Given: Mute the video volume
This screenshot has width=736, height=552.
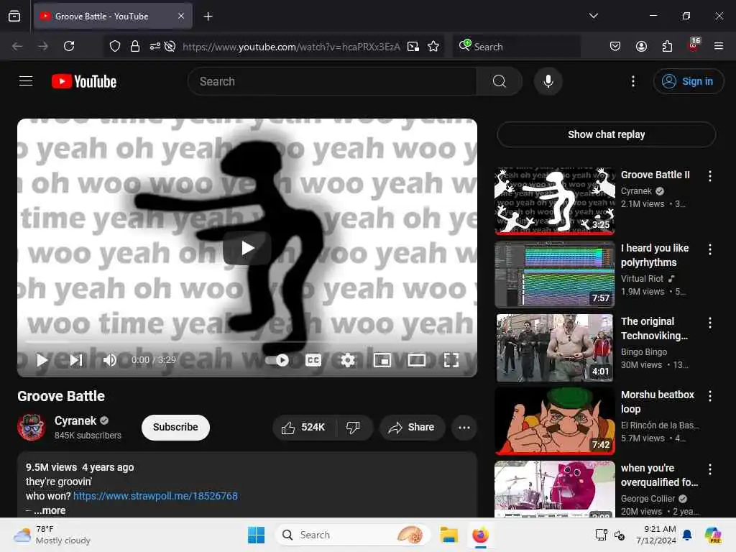Looking at the screenshot, I should pyautogui.click(x=109, y=360).
